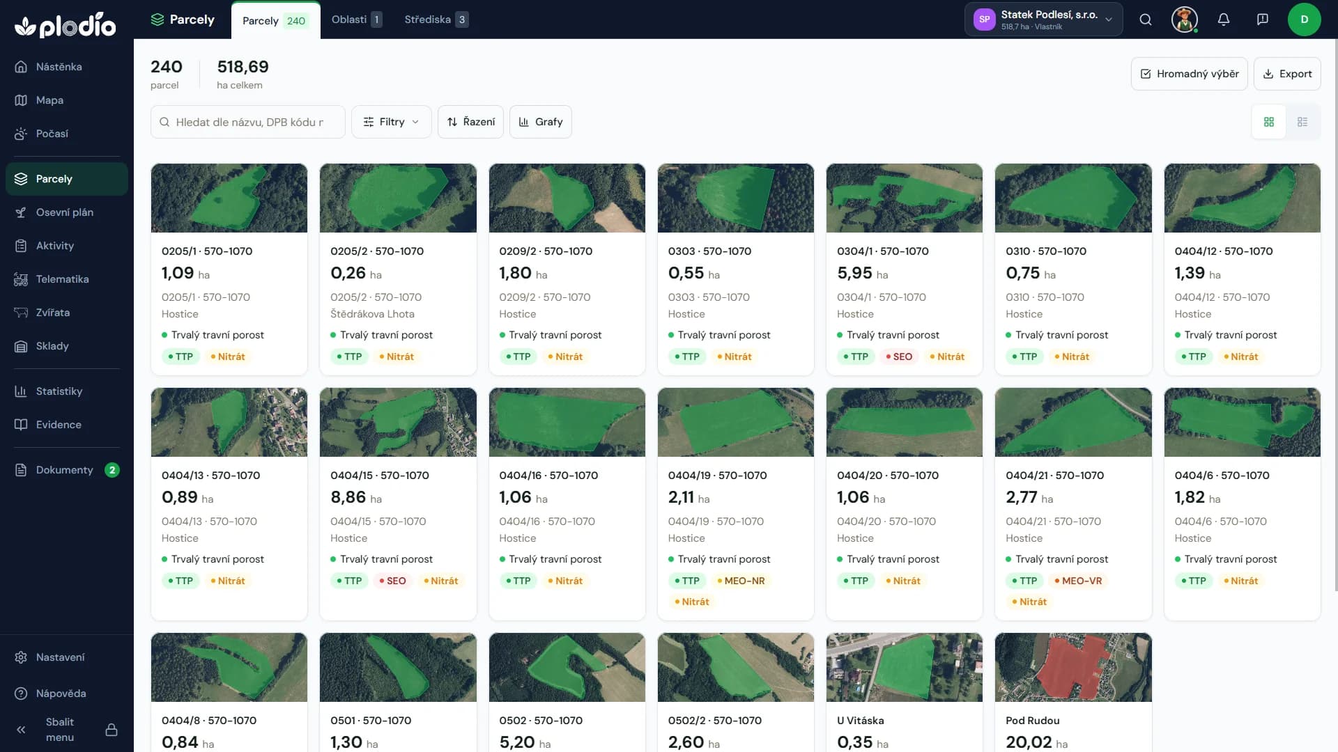Image resolution: width=1338 pixels, height=752 pixels.
Task: Select the Osevní plán sidebar entry
Action: point(67,212)
